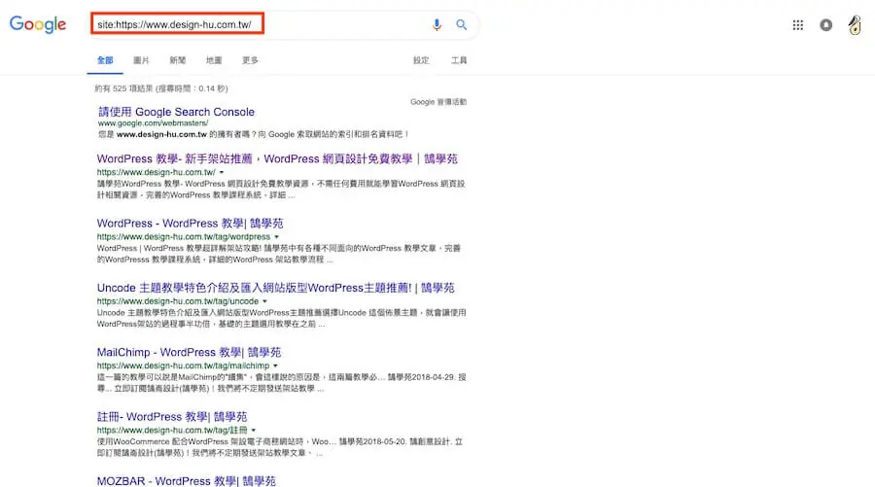Switch to the 圖片 tab
This screenshot has height=487, width=875.
pos(141,60)
